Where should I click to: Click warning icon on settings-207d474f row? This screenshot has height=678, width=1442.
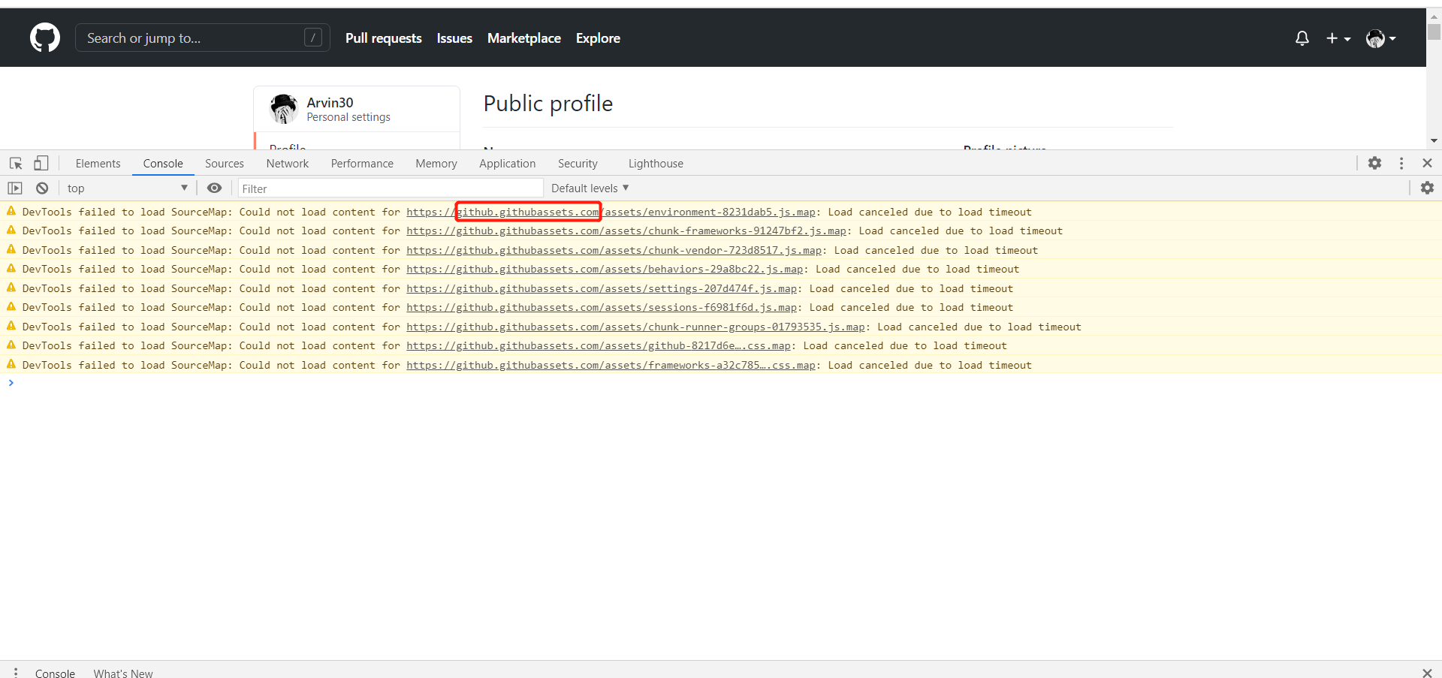point(11,288)
